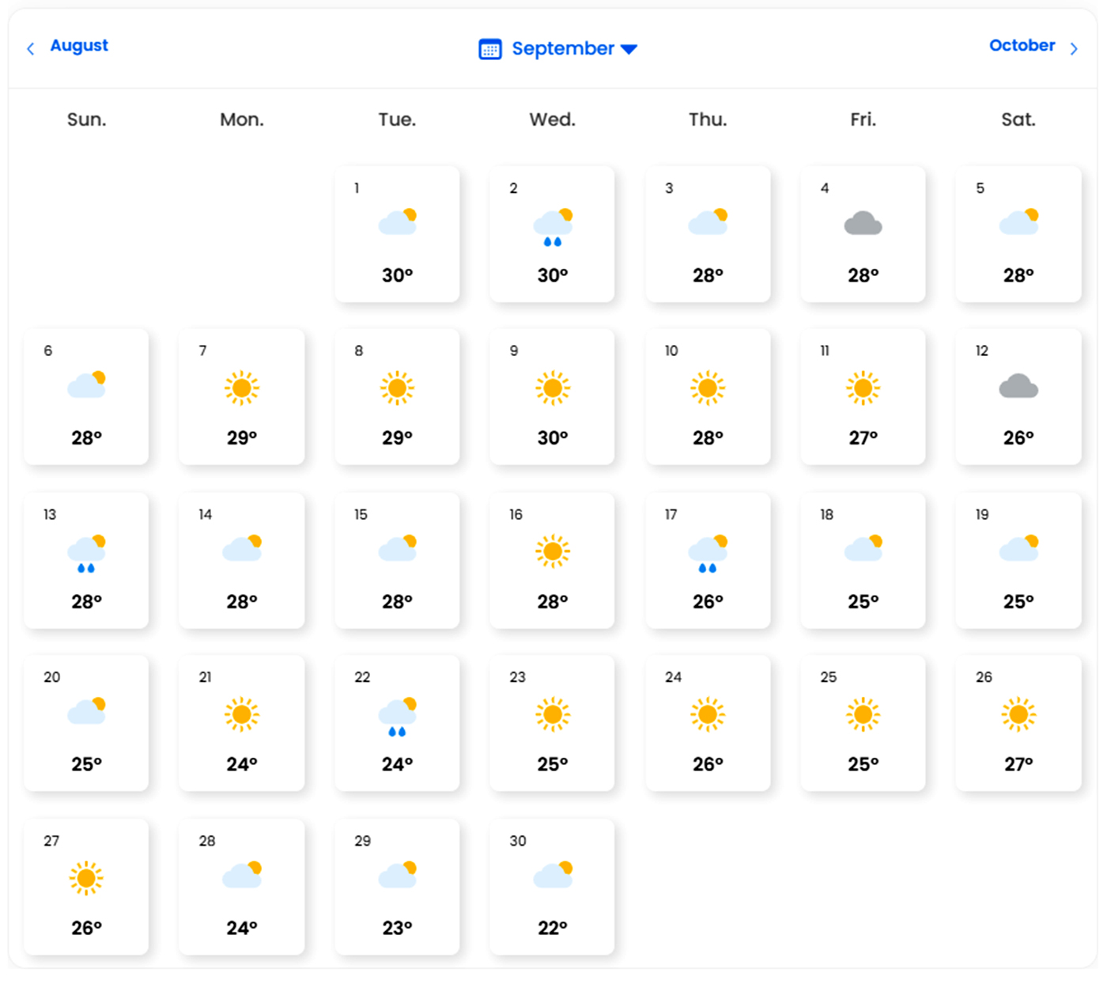Image resolution: width=1107 pixels, height=988 pixels.
Task: Click sunny icon on day 27
Action: point(87,878)
